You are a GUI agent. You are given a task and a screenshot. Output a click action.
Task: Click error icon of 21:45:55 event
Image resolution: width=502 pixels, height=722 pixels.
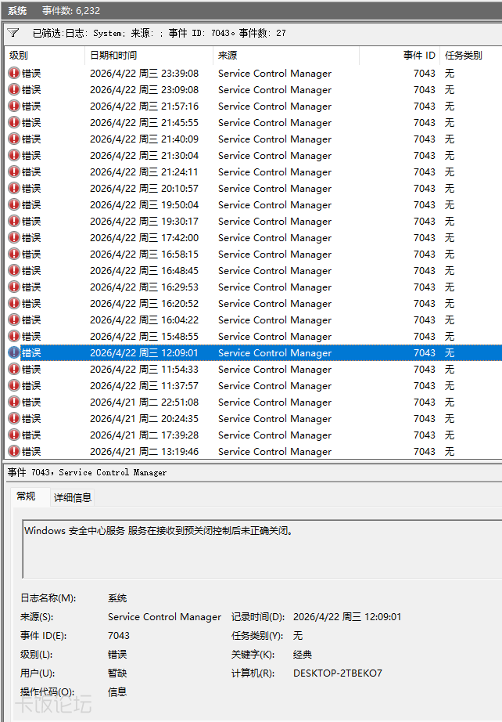(14, 122)
